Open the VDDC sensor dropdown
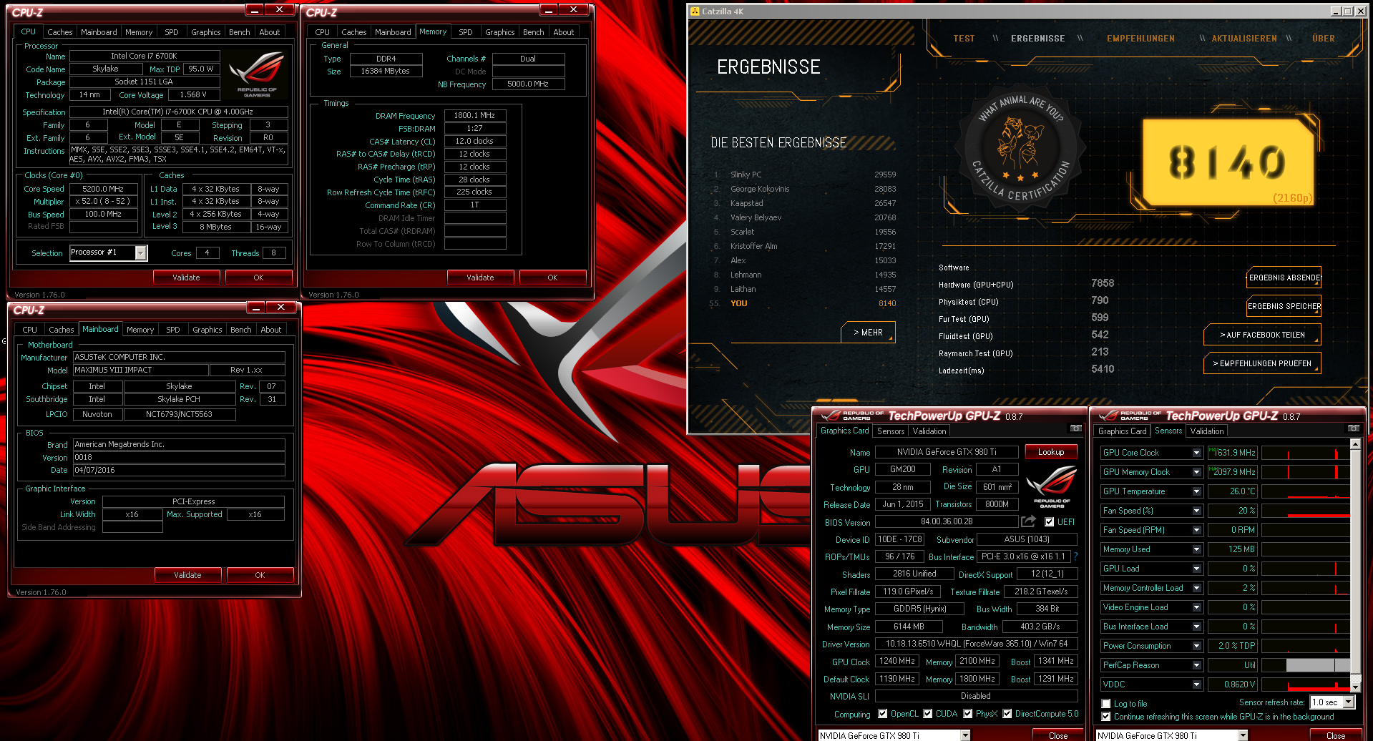 coord(1196,684)
